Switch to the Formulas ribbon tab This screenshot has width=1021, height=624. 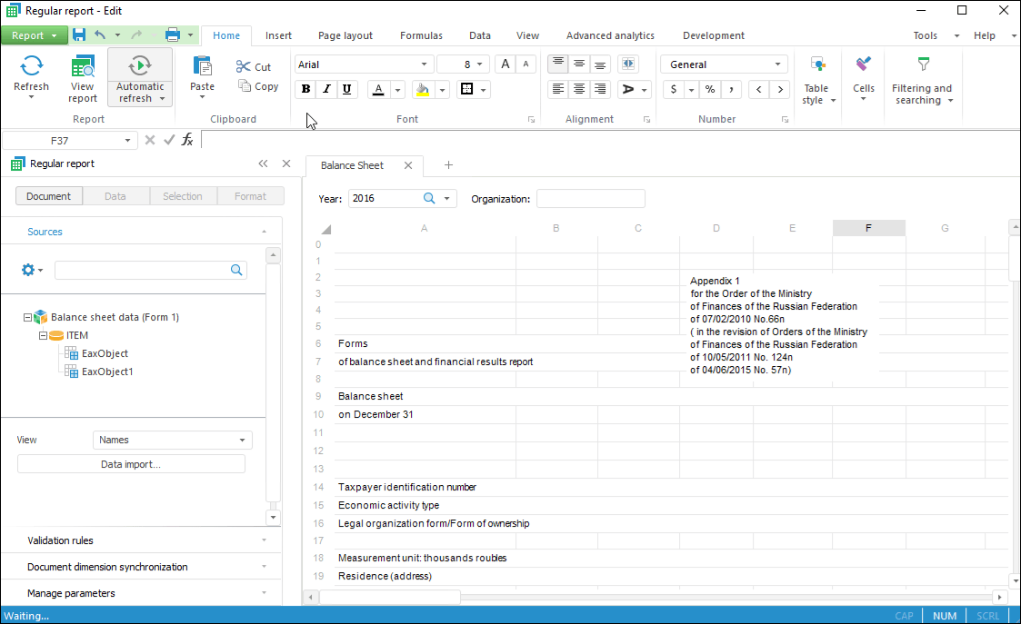pyautogui.click(x=421, y=35)
